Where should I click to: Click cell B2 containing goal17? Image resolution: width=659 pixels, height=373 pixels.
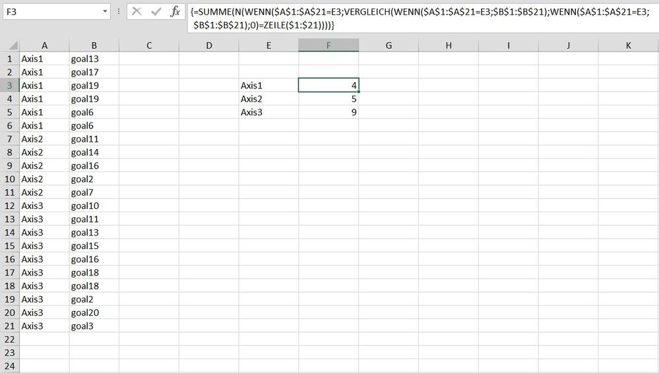94,72
